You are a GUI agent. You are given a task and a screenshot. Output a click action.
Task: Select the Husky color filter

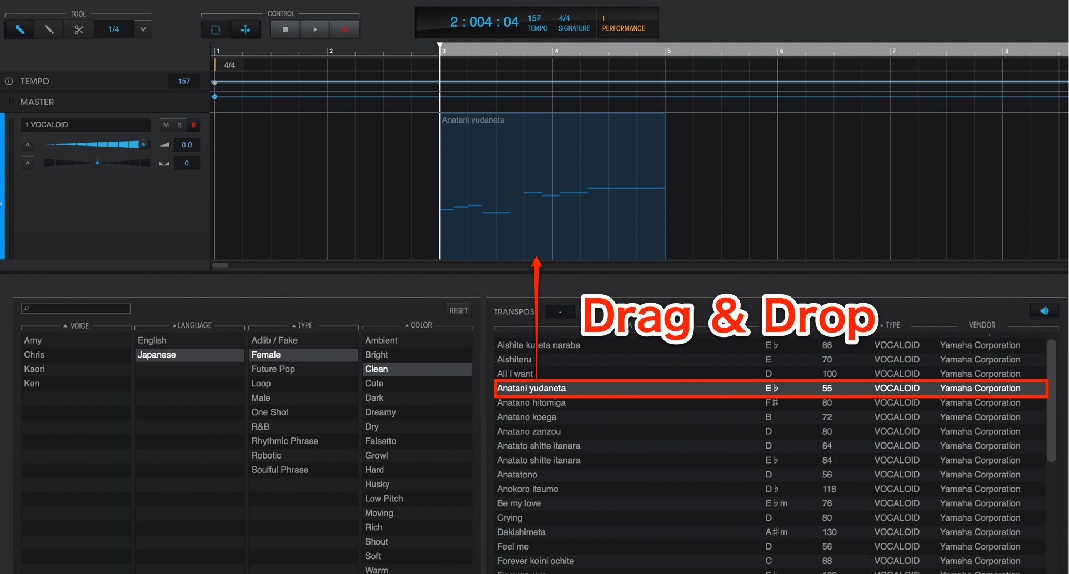point(417,484)
